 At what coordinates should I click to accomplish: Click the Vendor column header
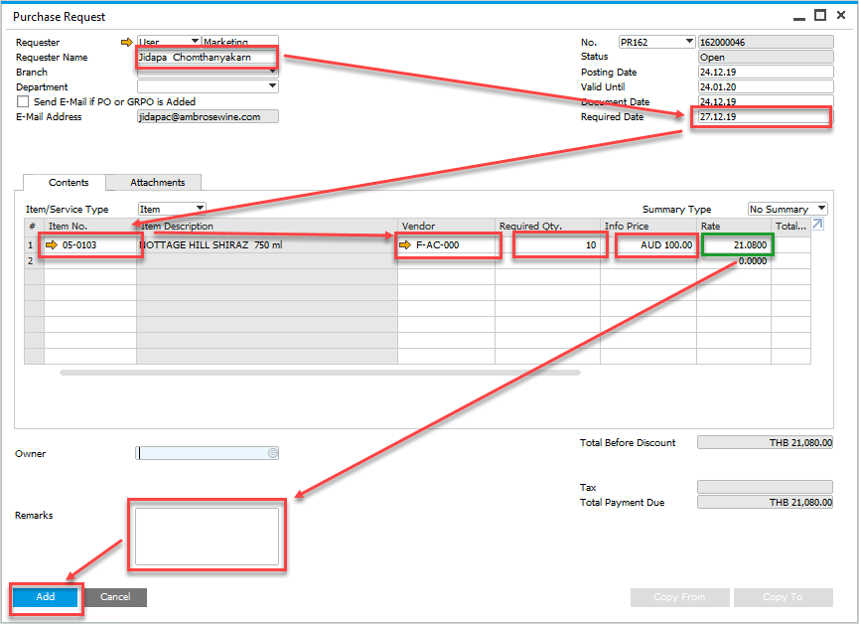446,226
